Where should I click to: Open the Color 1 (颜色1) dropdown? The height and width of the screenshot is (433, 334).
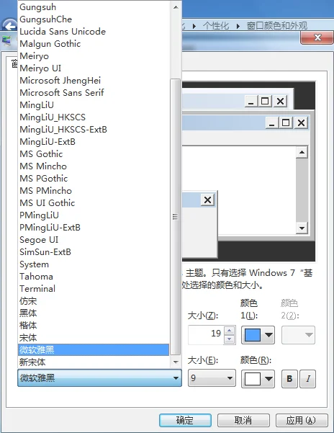click(x=258, y=335)
